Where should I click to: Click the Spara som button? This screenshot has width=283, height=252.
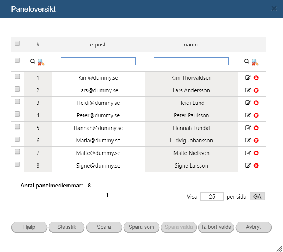pos(141,227)
